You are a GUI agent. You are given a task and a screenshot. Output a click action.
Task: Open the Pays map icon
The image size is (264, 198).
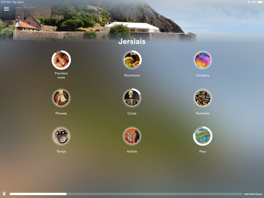[203, 136]
